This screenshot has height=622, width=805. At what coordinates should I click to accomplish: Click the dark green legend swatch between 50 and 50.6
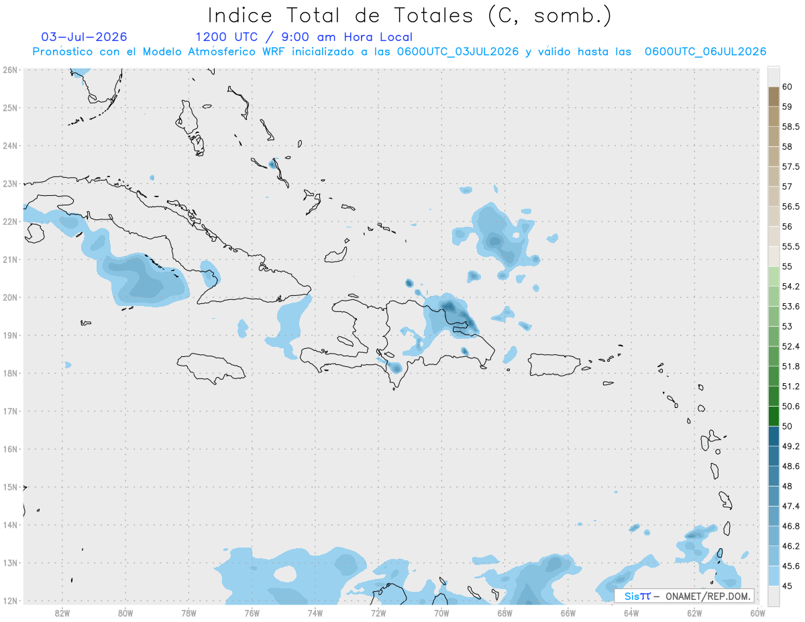[x=773, y=416]
